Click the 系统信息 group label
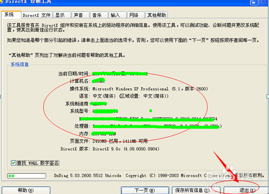This screenshot has width=269, height=194. [x=19, y=65]
